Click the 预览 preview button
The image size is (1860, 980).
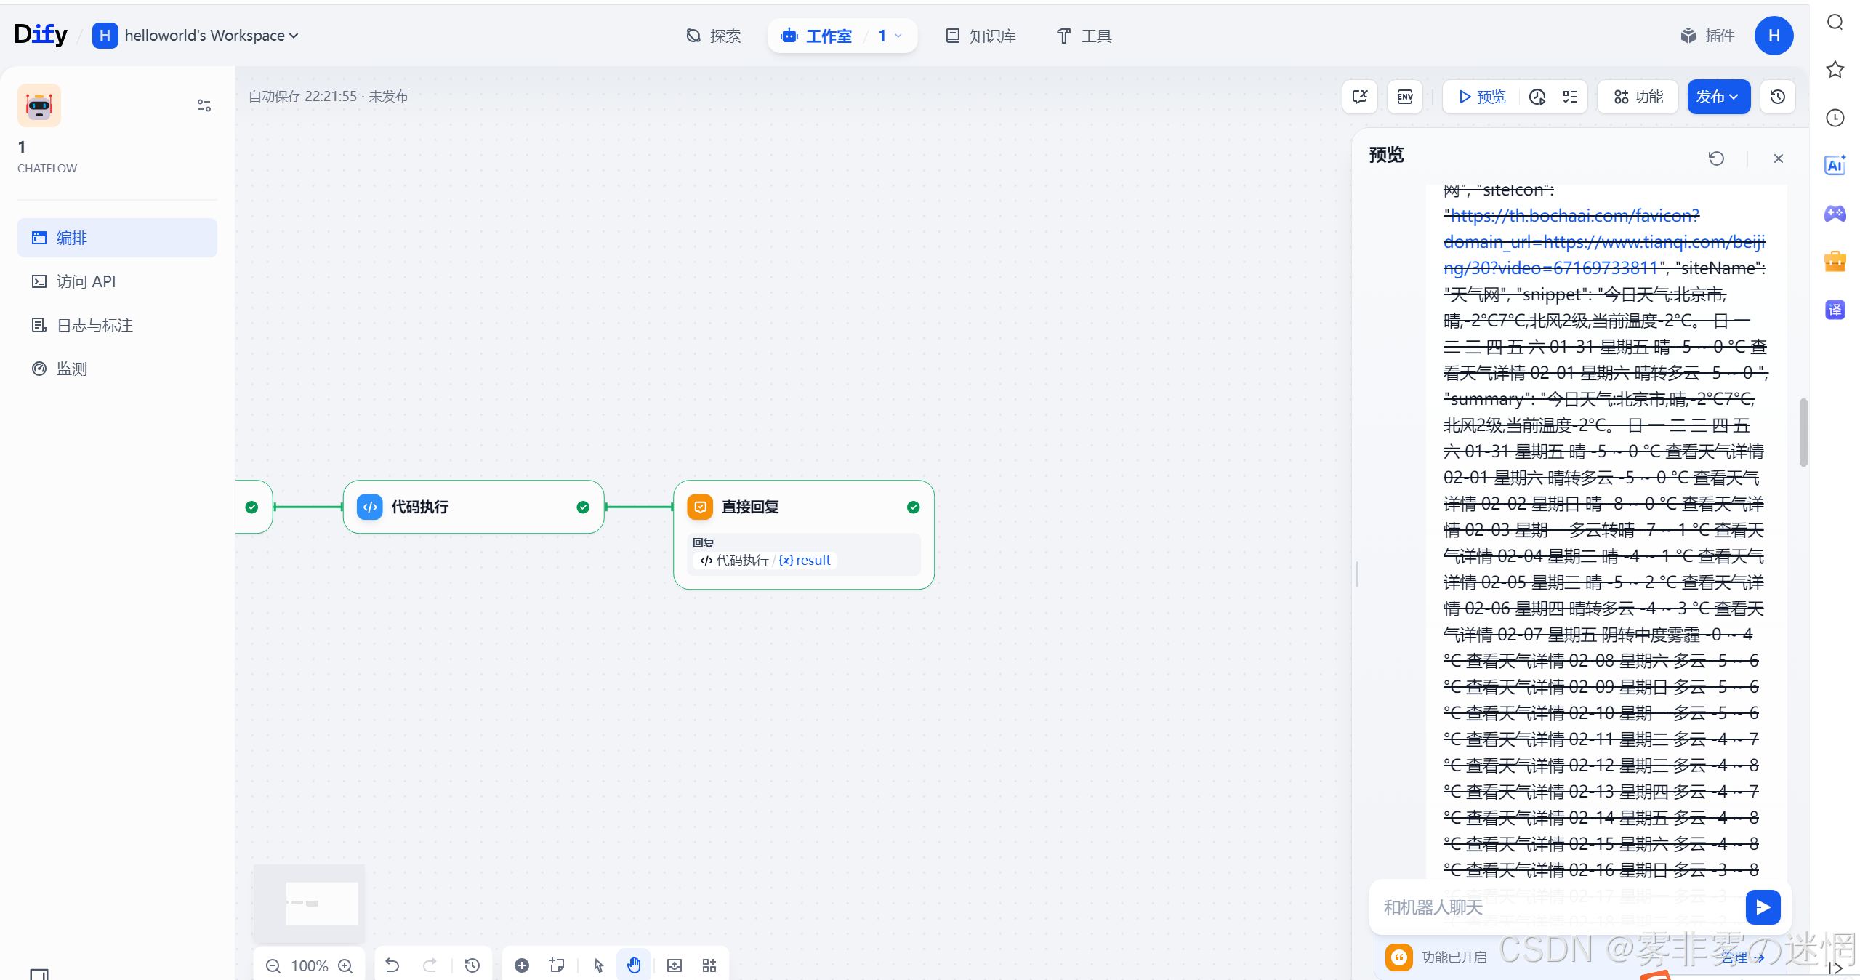point(1482,97)
